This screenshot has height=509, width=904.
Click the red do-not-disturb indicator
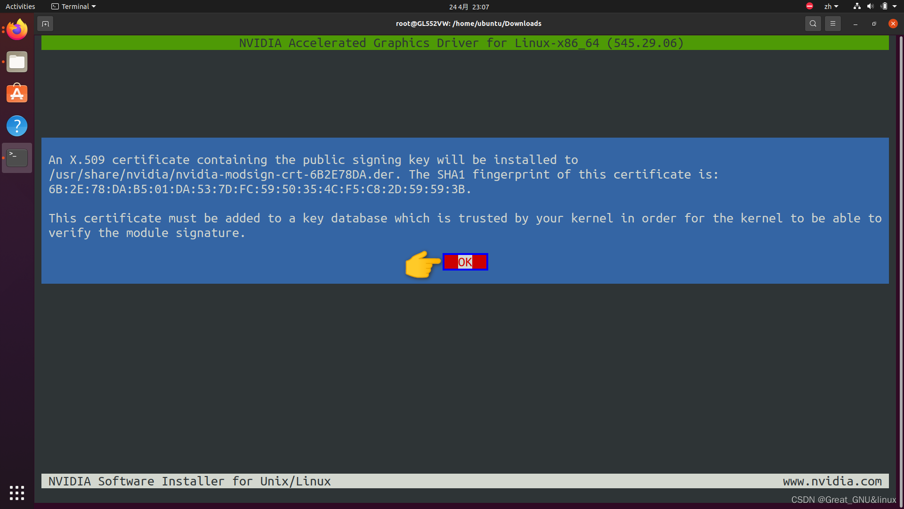[809, 6]
